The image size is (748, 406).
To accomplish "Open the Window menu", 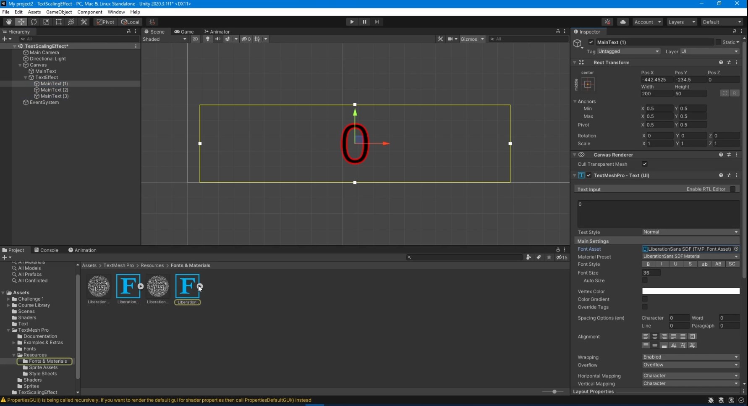I will [116, 12].
